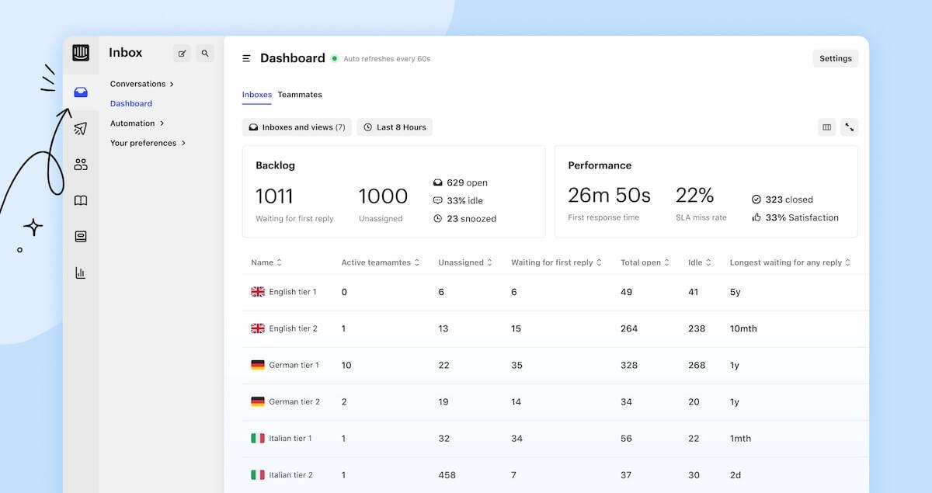The image size is (932, 493).
Task: Open Knowledge base using the book icon
Action: 81,200
